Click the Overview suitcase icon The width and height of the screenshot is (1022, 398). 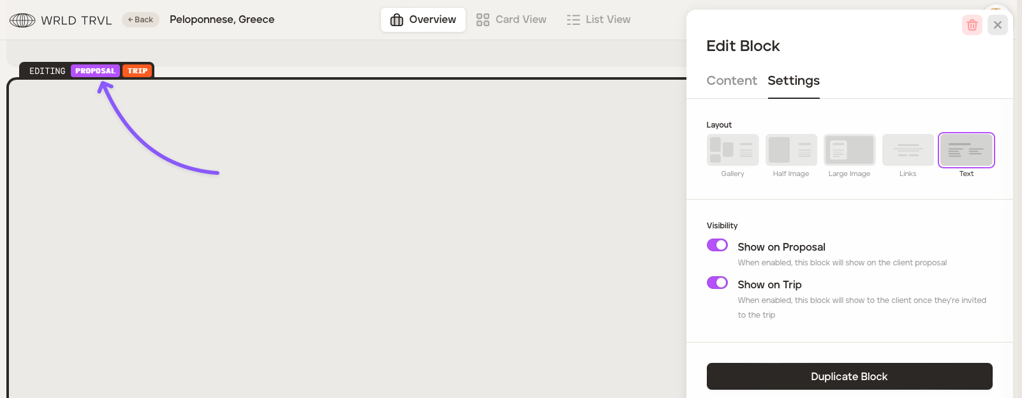(x=397, y=20)
